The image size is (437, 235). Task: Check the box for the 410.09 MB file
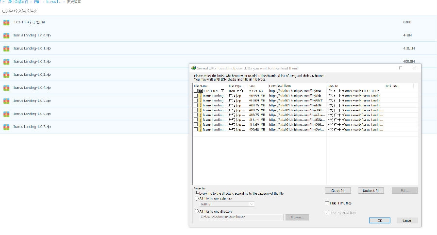[196, 101]
